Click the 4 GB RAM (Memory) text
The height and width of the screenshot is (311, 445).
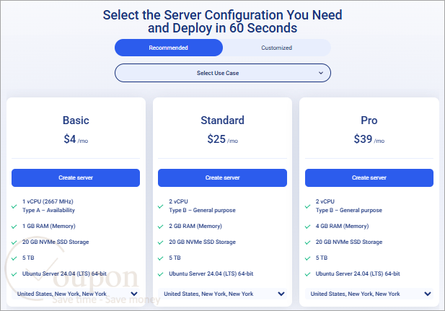coord(343,226)
